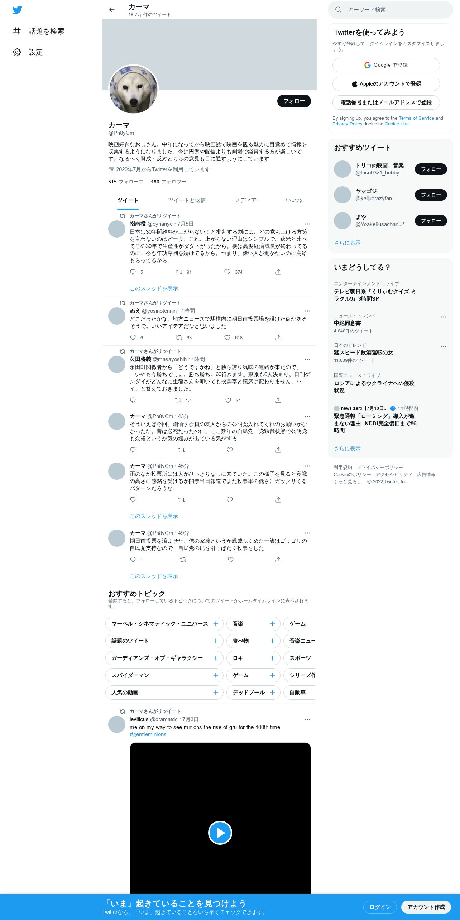Follow デッドプール topic plus

272,693
